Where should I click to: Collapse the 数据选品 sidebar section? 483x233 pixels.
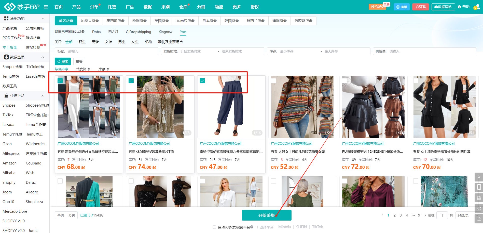pos(43,57)
